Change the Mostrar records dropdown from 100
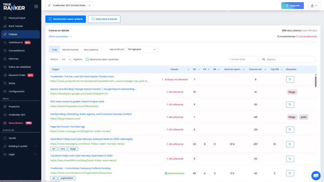 coord(66,59)
